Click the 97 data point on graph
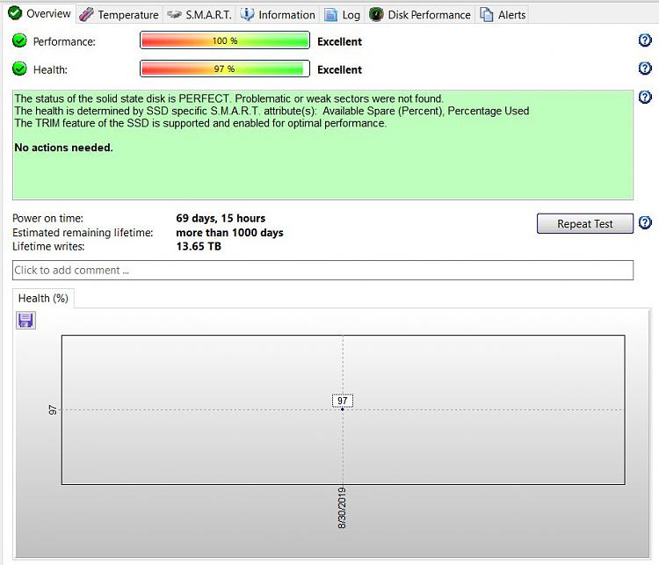The height and width of the screenshot is (565, 659). pyautogui.click(x=343, y=409)
